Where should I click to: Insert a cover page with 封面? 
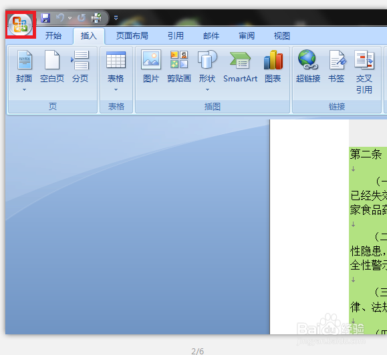24,67
